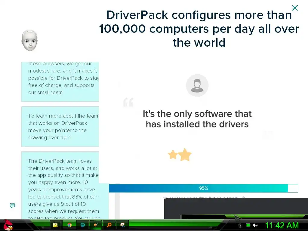Open the Angry Birds start button
This screenshot has width=308, height=231.
(8, 225)
